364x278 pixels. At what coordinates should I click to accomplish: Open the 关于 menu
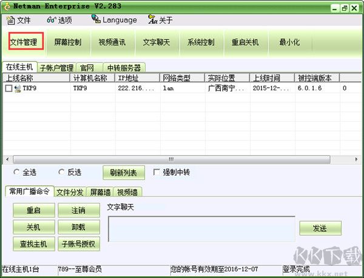(160, 20)
